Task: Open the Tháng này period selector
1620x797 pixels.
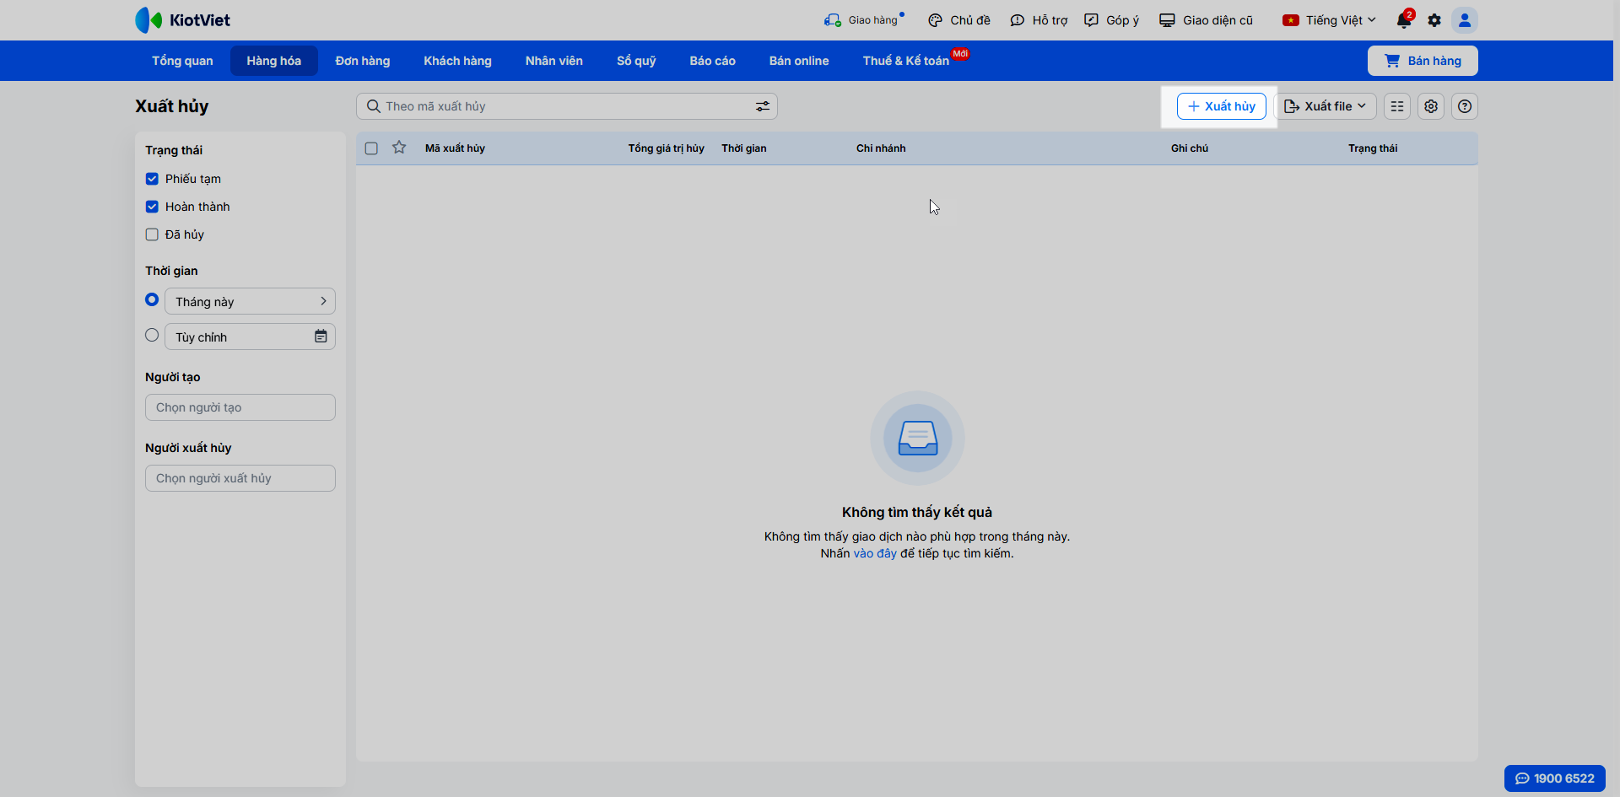Action: (x=250, y=301)
